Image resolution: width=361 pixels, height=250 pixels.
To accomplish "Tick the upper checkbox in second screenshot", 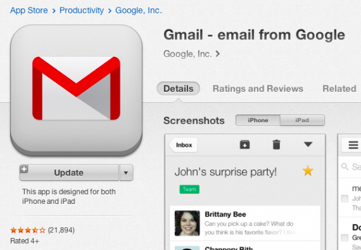I will [x=345, y=199].
